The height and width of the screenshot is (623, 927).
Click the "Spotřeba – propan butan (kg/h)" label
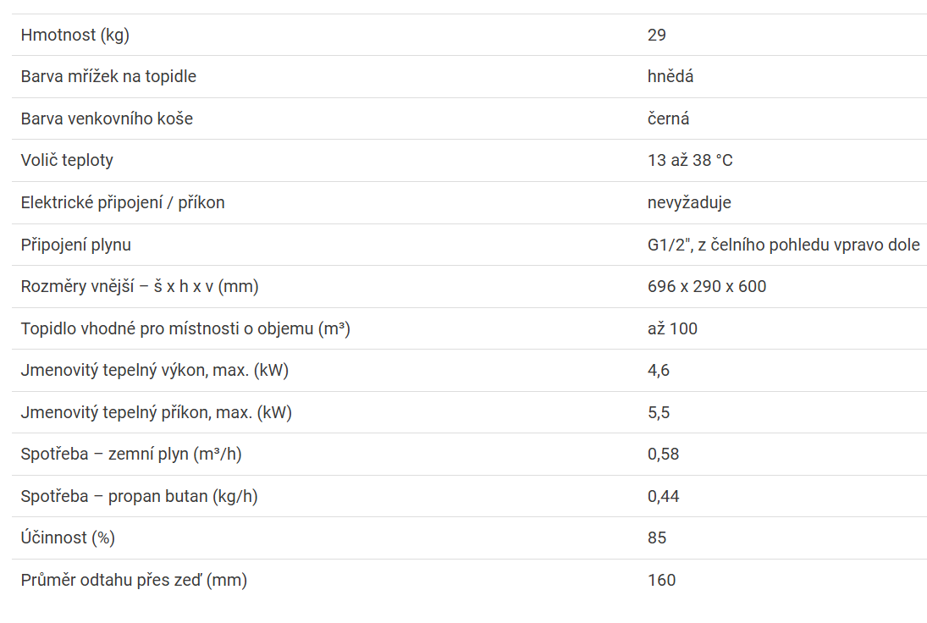(140, 496)
